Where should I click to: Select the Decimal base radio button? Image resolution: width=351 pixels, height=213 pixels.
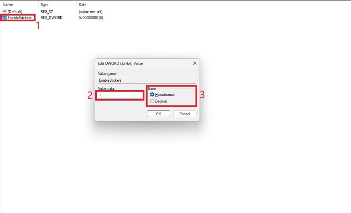point(152,101)
